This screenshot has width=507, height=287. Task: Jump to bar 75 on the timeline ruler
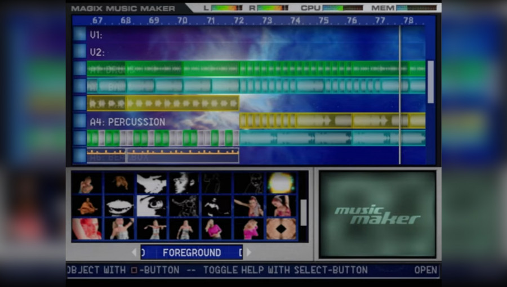point(324,20)
